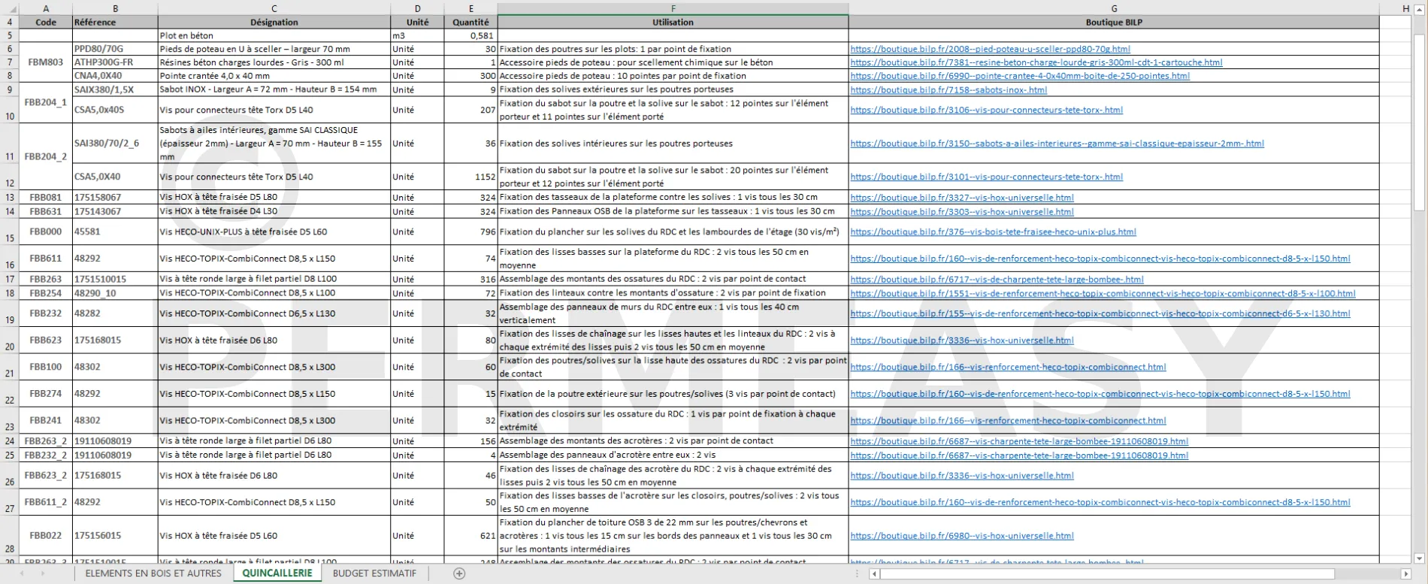
Task: Select code cell 'FBB611_2'
Action: [46, 502]
